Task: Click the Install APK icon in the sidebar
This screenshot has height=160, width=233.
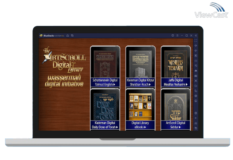Action: pyautogui.click(x=196, y=71)
